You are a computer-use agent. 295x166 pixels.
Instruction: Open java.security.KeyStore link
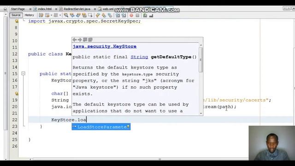(x=105, y=46)
